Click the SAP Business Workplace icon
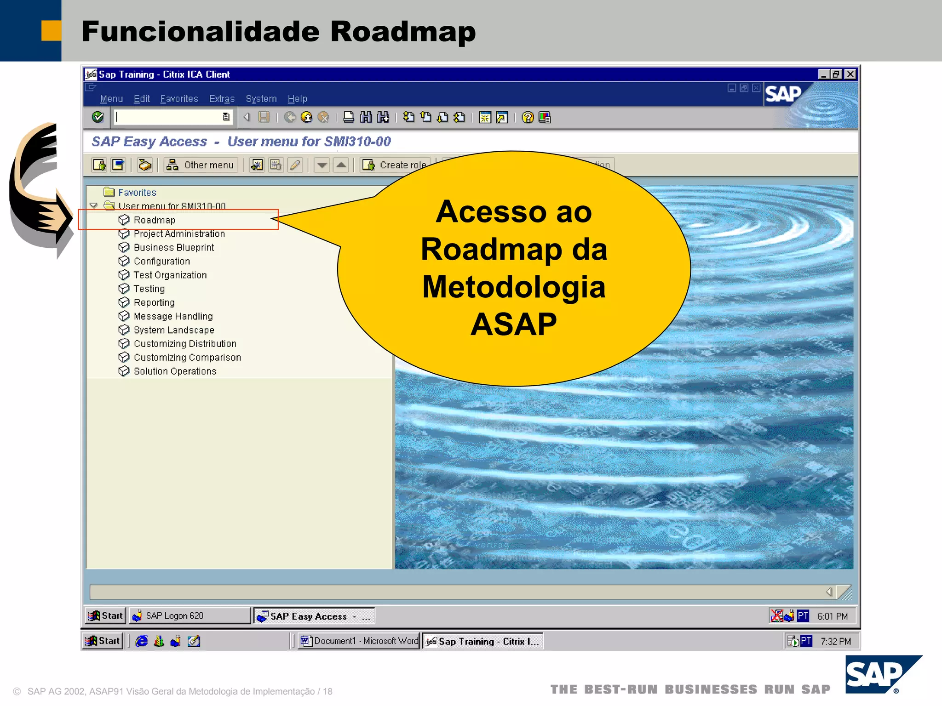 [x=145, y=165]
